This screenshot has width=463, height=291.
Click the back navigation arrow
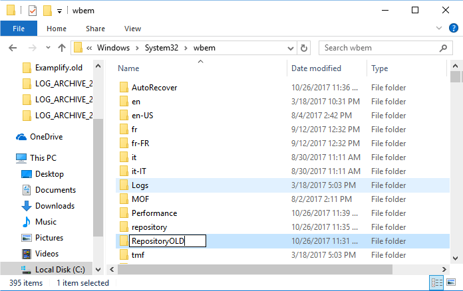pyautogui.click(x=13, y=48)
